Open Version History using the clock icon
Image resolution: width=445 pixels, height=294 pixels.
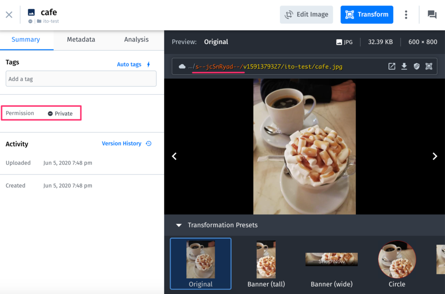[148, 143]
